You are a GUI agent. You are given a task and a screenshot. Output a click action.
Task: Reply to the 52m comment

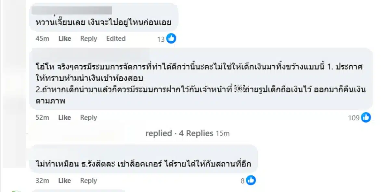[88, 117]
